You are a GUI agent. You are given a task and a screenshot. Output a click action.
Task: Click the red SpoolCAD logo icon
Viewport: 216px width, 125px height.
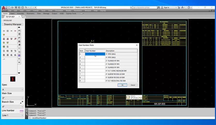(x=13, y=79)
